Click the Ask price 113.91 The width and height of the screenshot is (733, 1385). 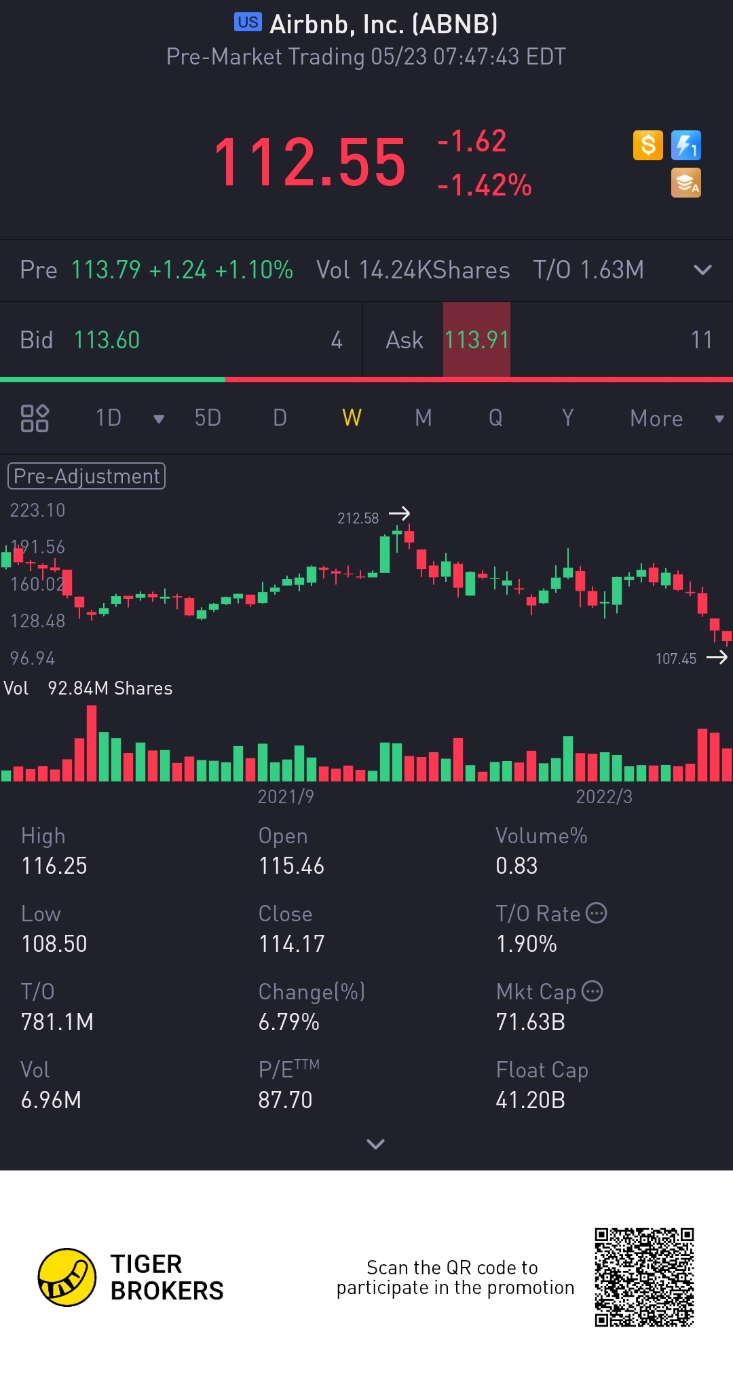tap(476, 340)
